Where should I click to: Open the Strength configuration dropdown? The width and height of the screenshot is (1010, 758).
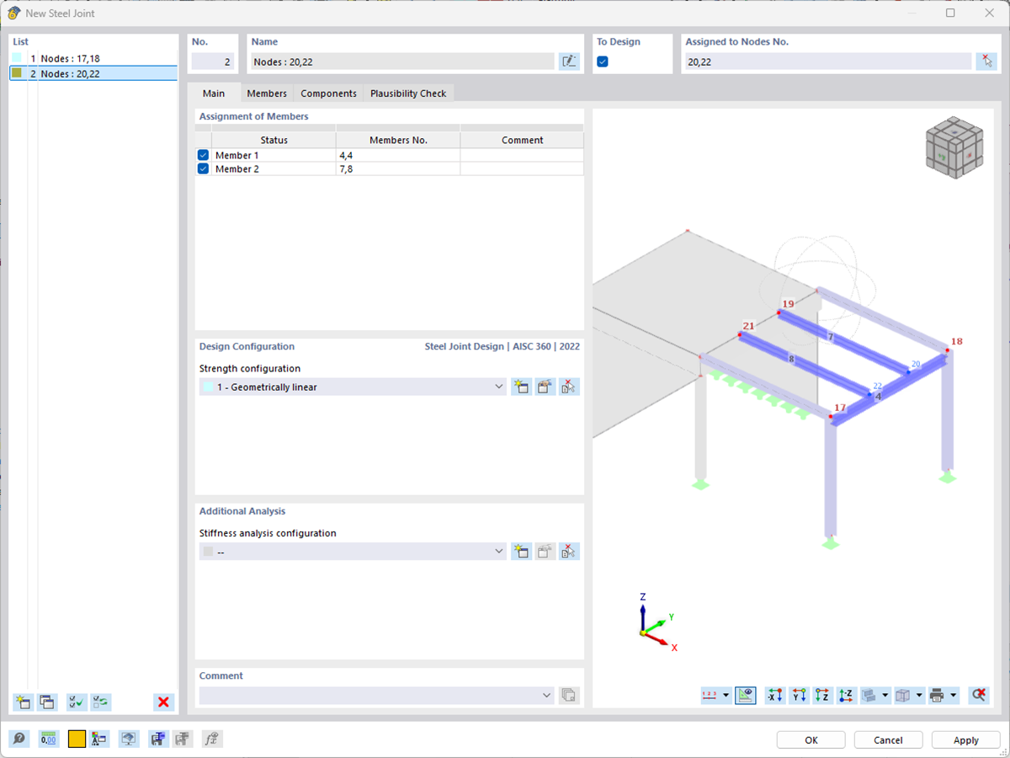(x=499, y=386)
